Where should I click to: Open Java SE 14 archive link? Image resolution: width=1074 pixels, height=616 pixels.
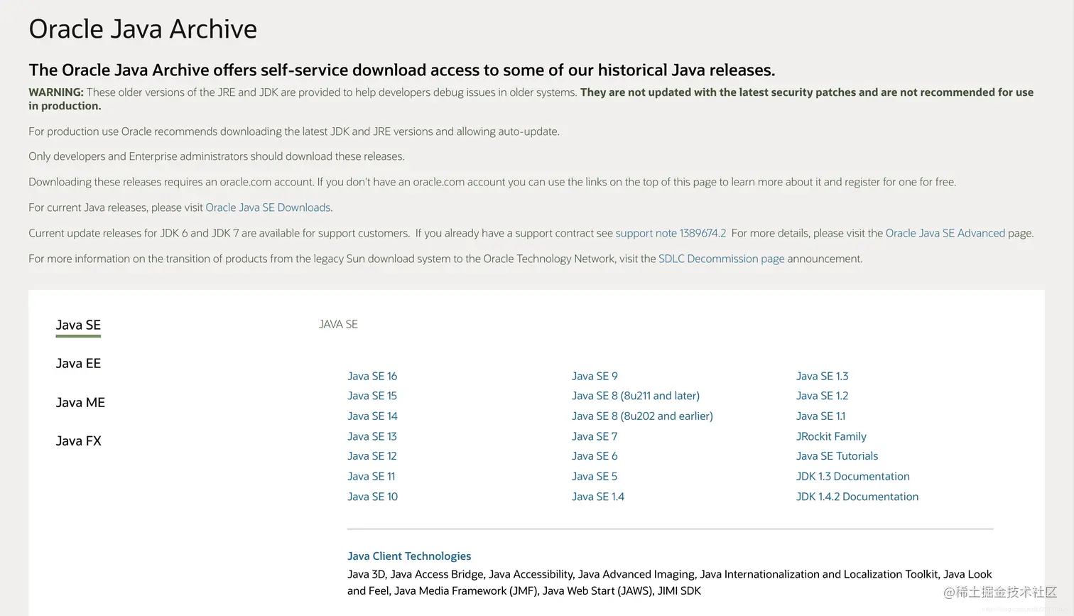tap(372, 416)
